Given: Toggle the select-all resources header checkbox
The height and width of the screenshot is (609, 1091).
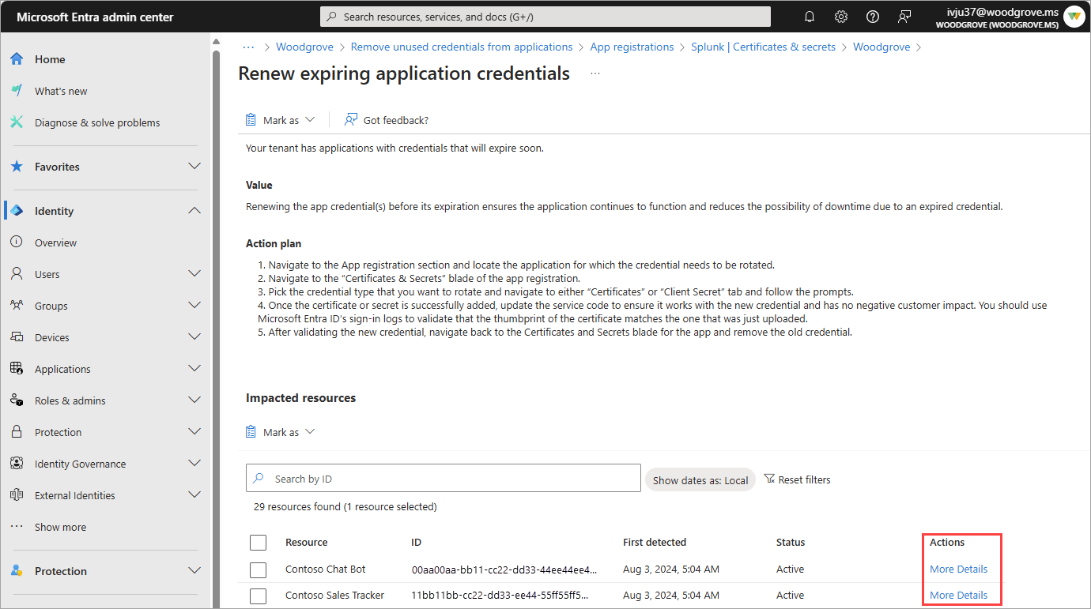Looking at the screenshot, I should point(258,543).
